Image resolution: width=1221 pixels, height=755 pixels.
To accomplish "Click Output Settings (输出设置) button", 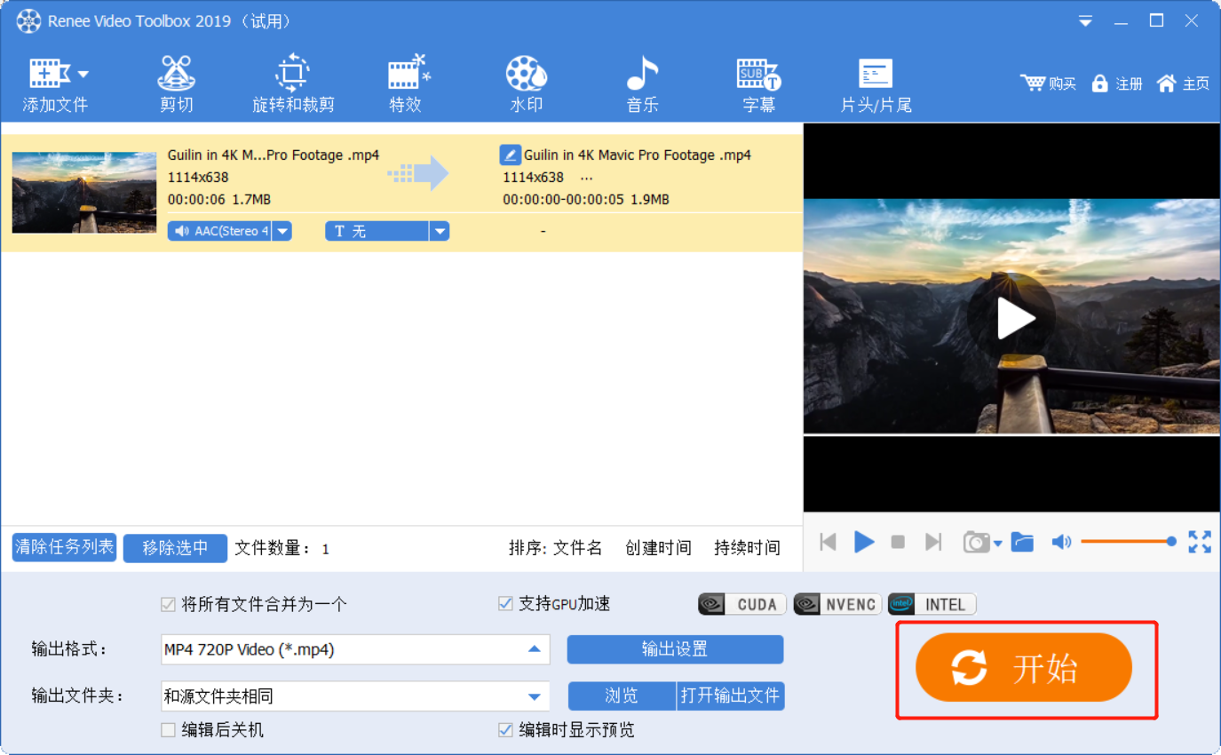I will pos(675,649).
